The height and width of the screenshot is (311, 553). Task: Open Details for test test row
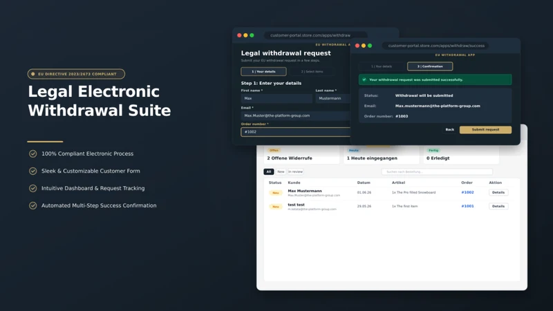point(498,206)
